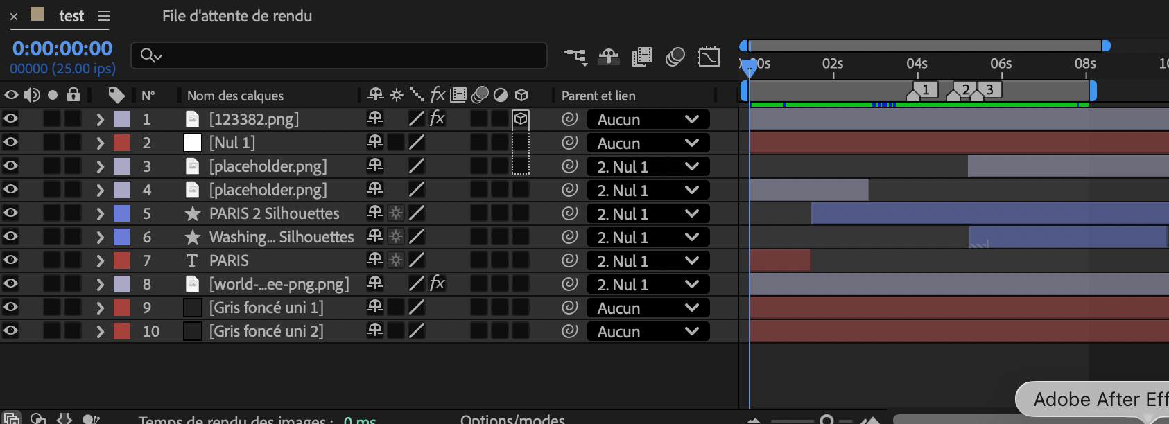Image resolution: width=1169 pixels, height=424 pixels.
Task: Click the effects fx switch on 123382.png
Action: [x=437, y=118]
